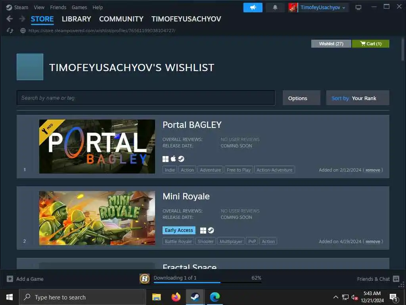
Task: Click the page vertical scrollbar
Action: click(402, 49)
